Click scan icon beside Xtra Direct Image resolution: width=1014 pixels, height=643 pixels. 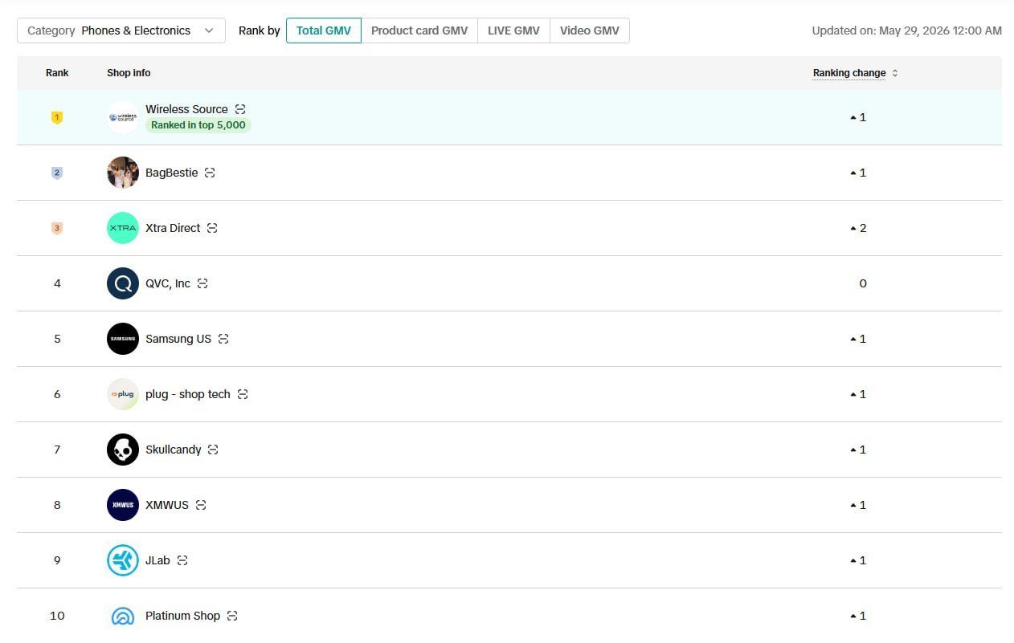tap(212, 228)
